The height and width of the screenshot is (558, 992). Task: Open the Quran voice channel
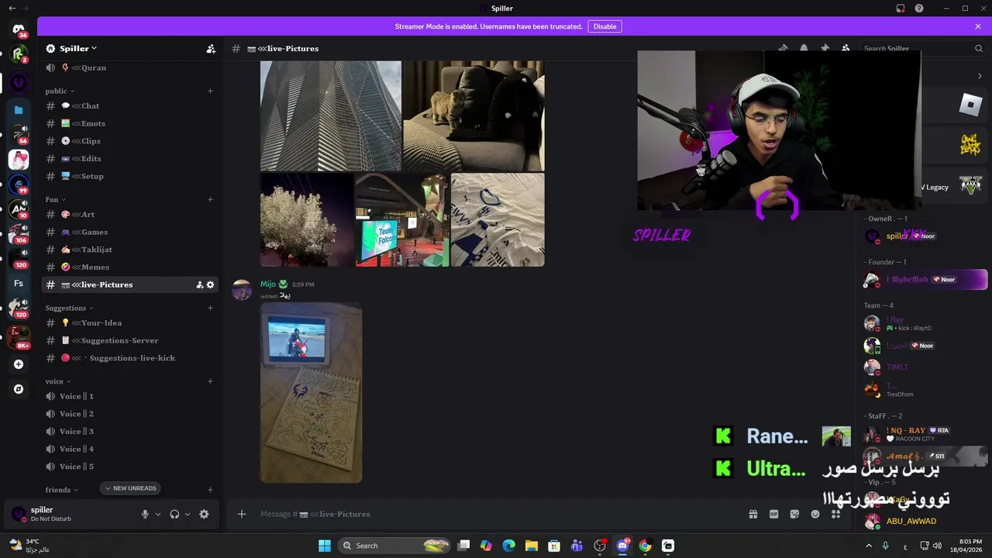click(x=129, y=67)
